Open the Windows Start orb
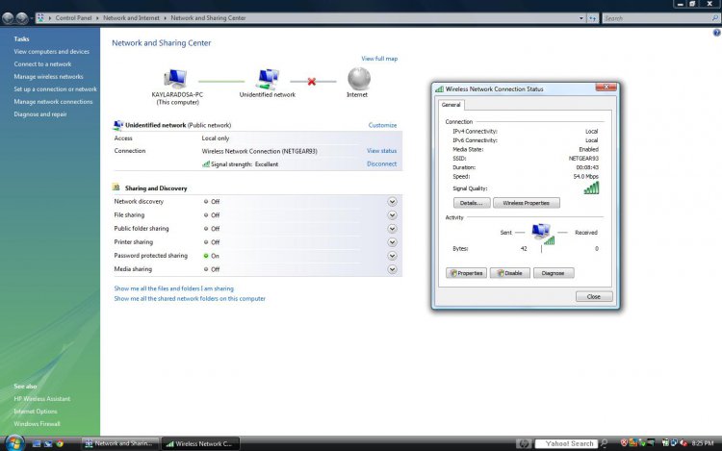The height and width of the screenshot is (451, 722). click(x=14, y=442)
